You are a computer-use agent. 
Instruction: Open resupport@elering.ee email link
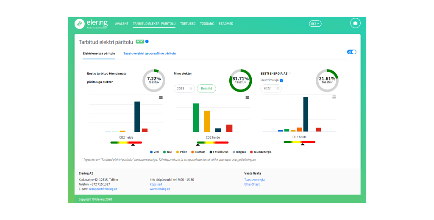(x=103, y=189)
